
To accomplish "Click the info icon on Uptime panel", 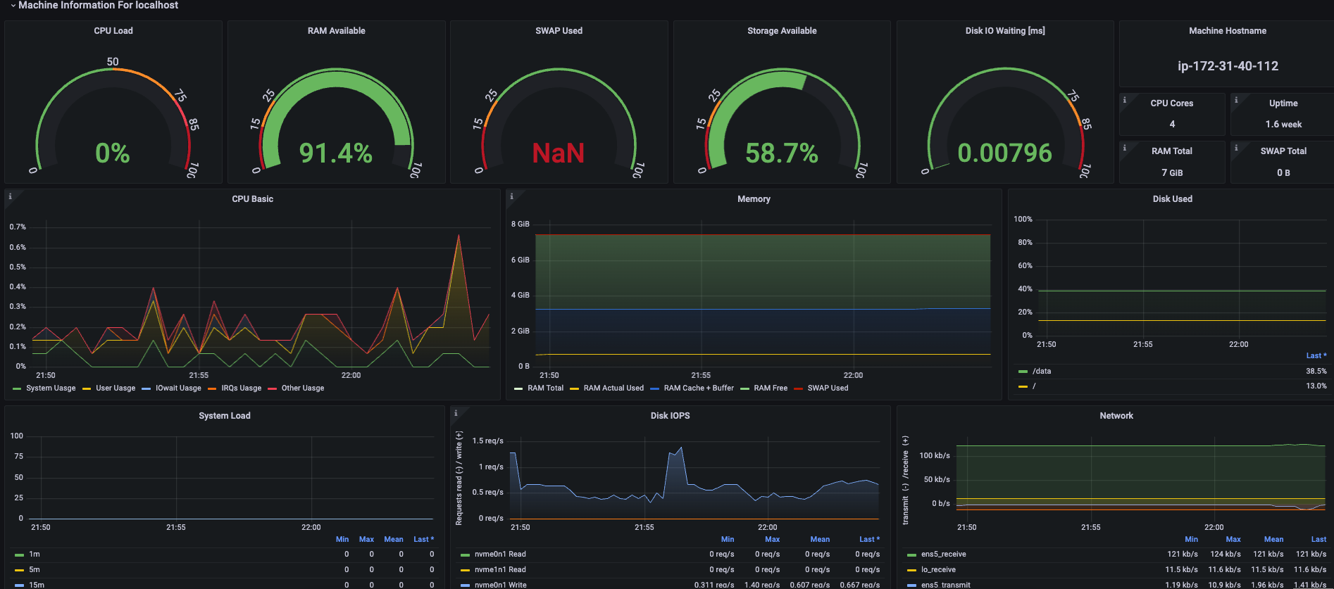I will point(1236,100).
